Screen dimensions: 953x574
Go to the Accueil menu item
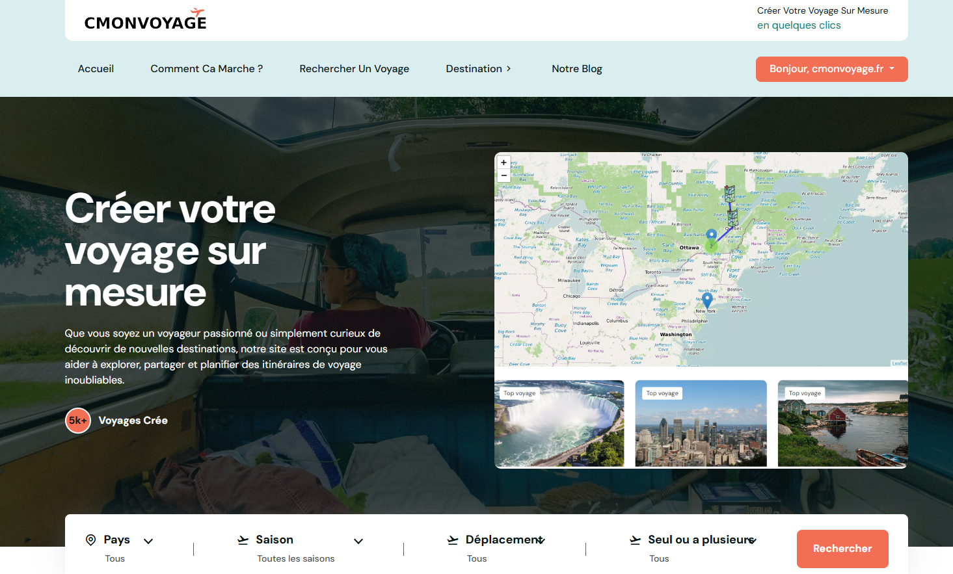tap(96, 69)
